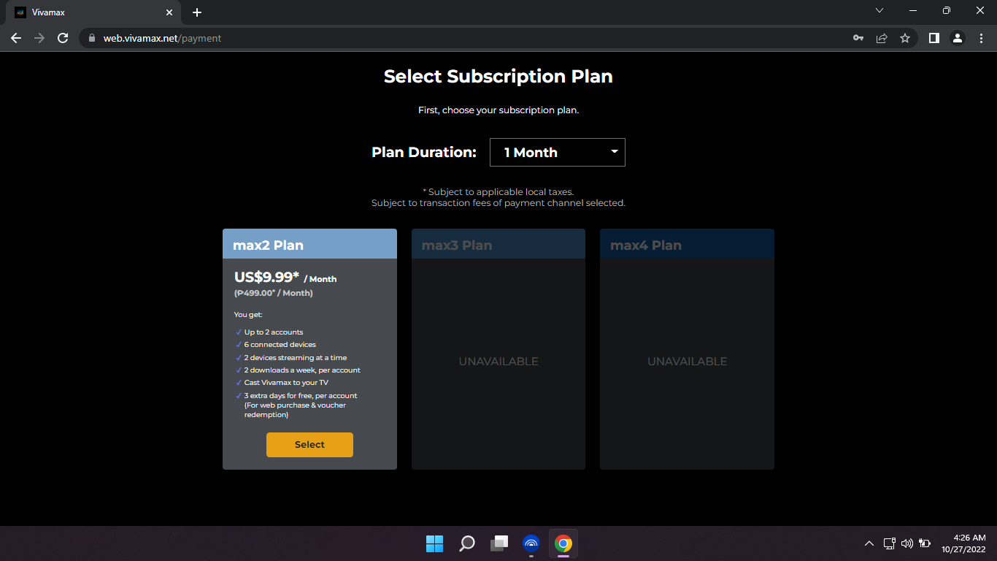The width and height of the screenshot is (997, 561).
Task: Click the browser forward arrow
Action: click(39, 38)
